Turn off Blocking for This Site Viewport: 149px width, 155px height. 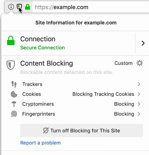point(82,131)
